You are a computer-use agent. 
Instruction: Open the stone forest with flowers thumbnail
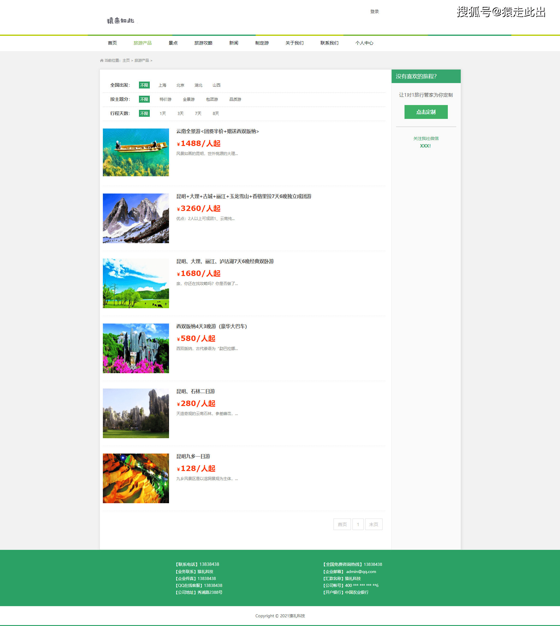[136, 348]
